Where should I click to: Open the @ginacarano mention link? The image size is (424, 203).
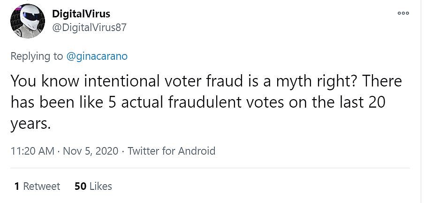[x=97, y=56]
